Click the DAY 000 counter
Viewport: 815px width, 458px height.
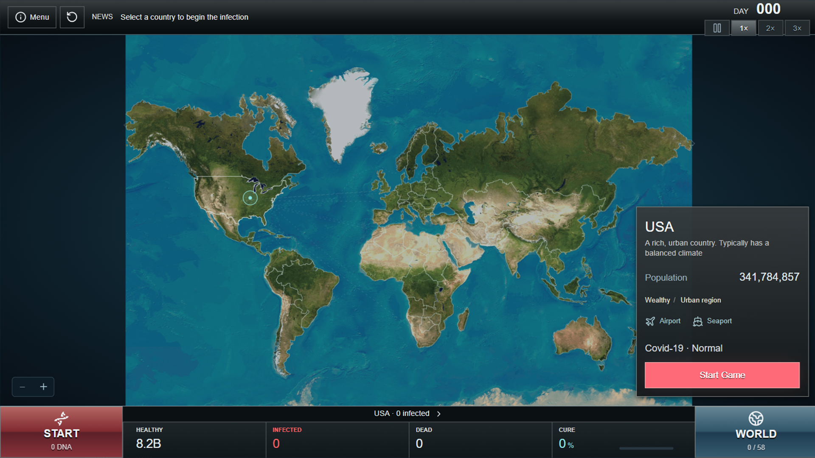tap(757, 9)
